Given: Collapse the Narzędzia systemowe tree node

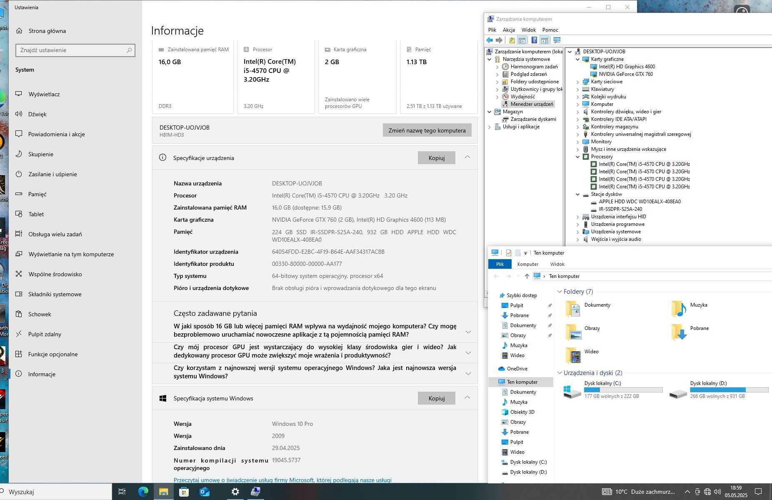Looking at the screenshot, I should tap(489, 59).
